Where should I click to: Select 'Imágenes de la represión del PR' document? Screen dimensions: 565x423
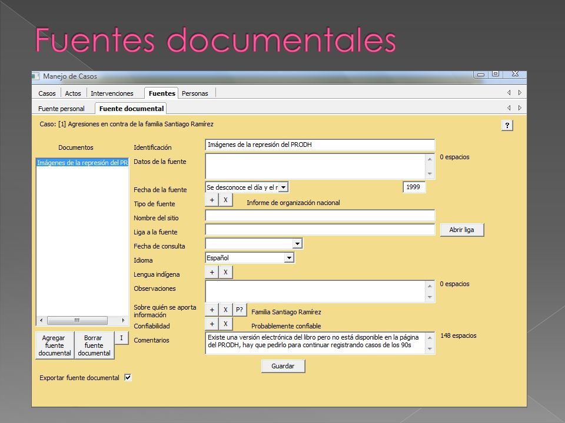point(82,163)
